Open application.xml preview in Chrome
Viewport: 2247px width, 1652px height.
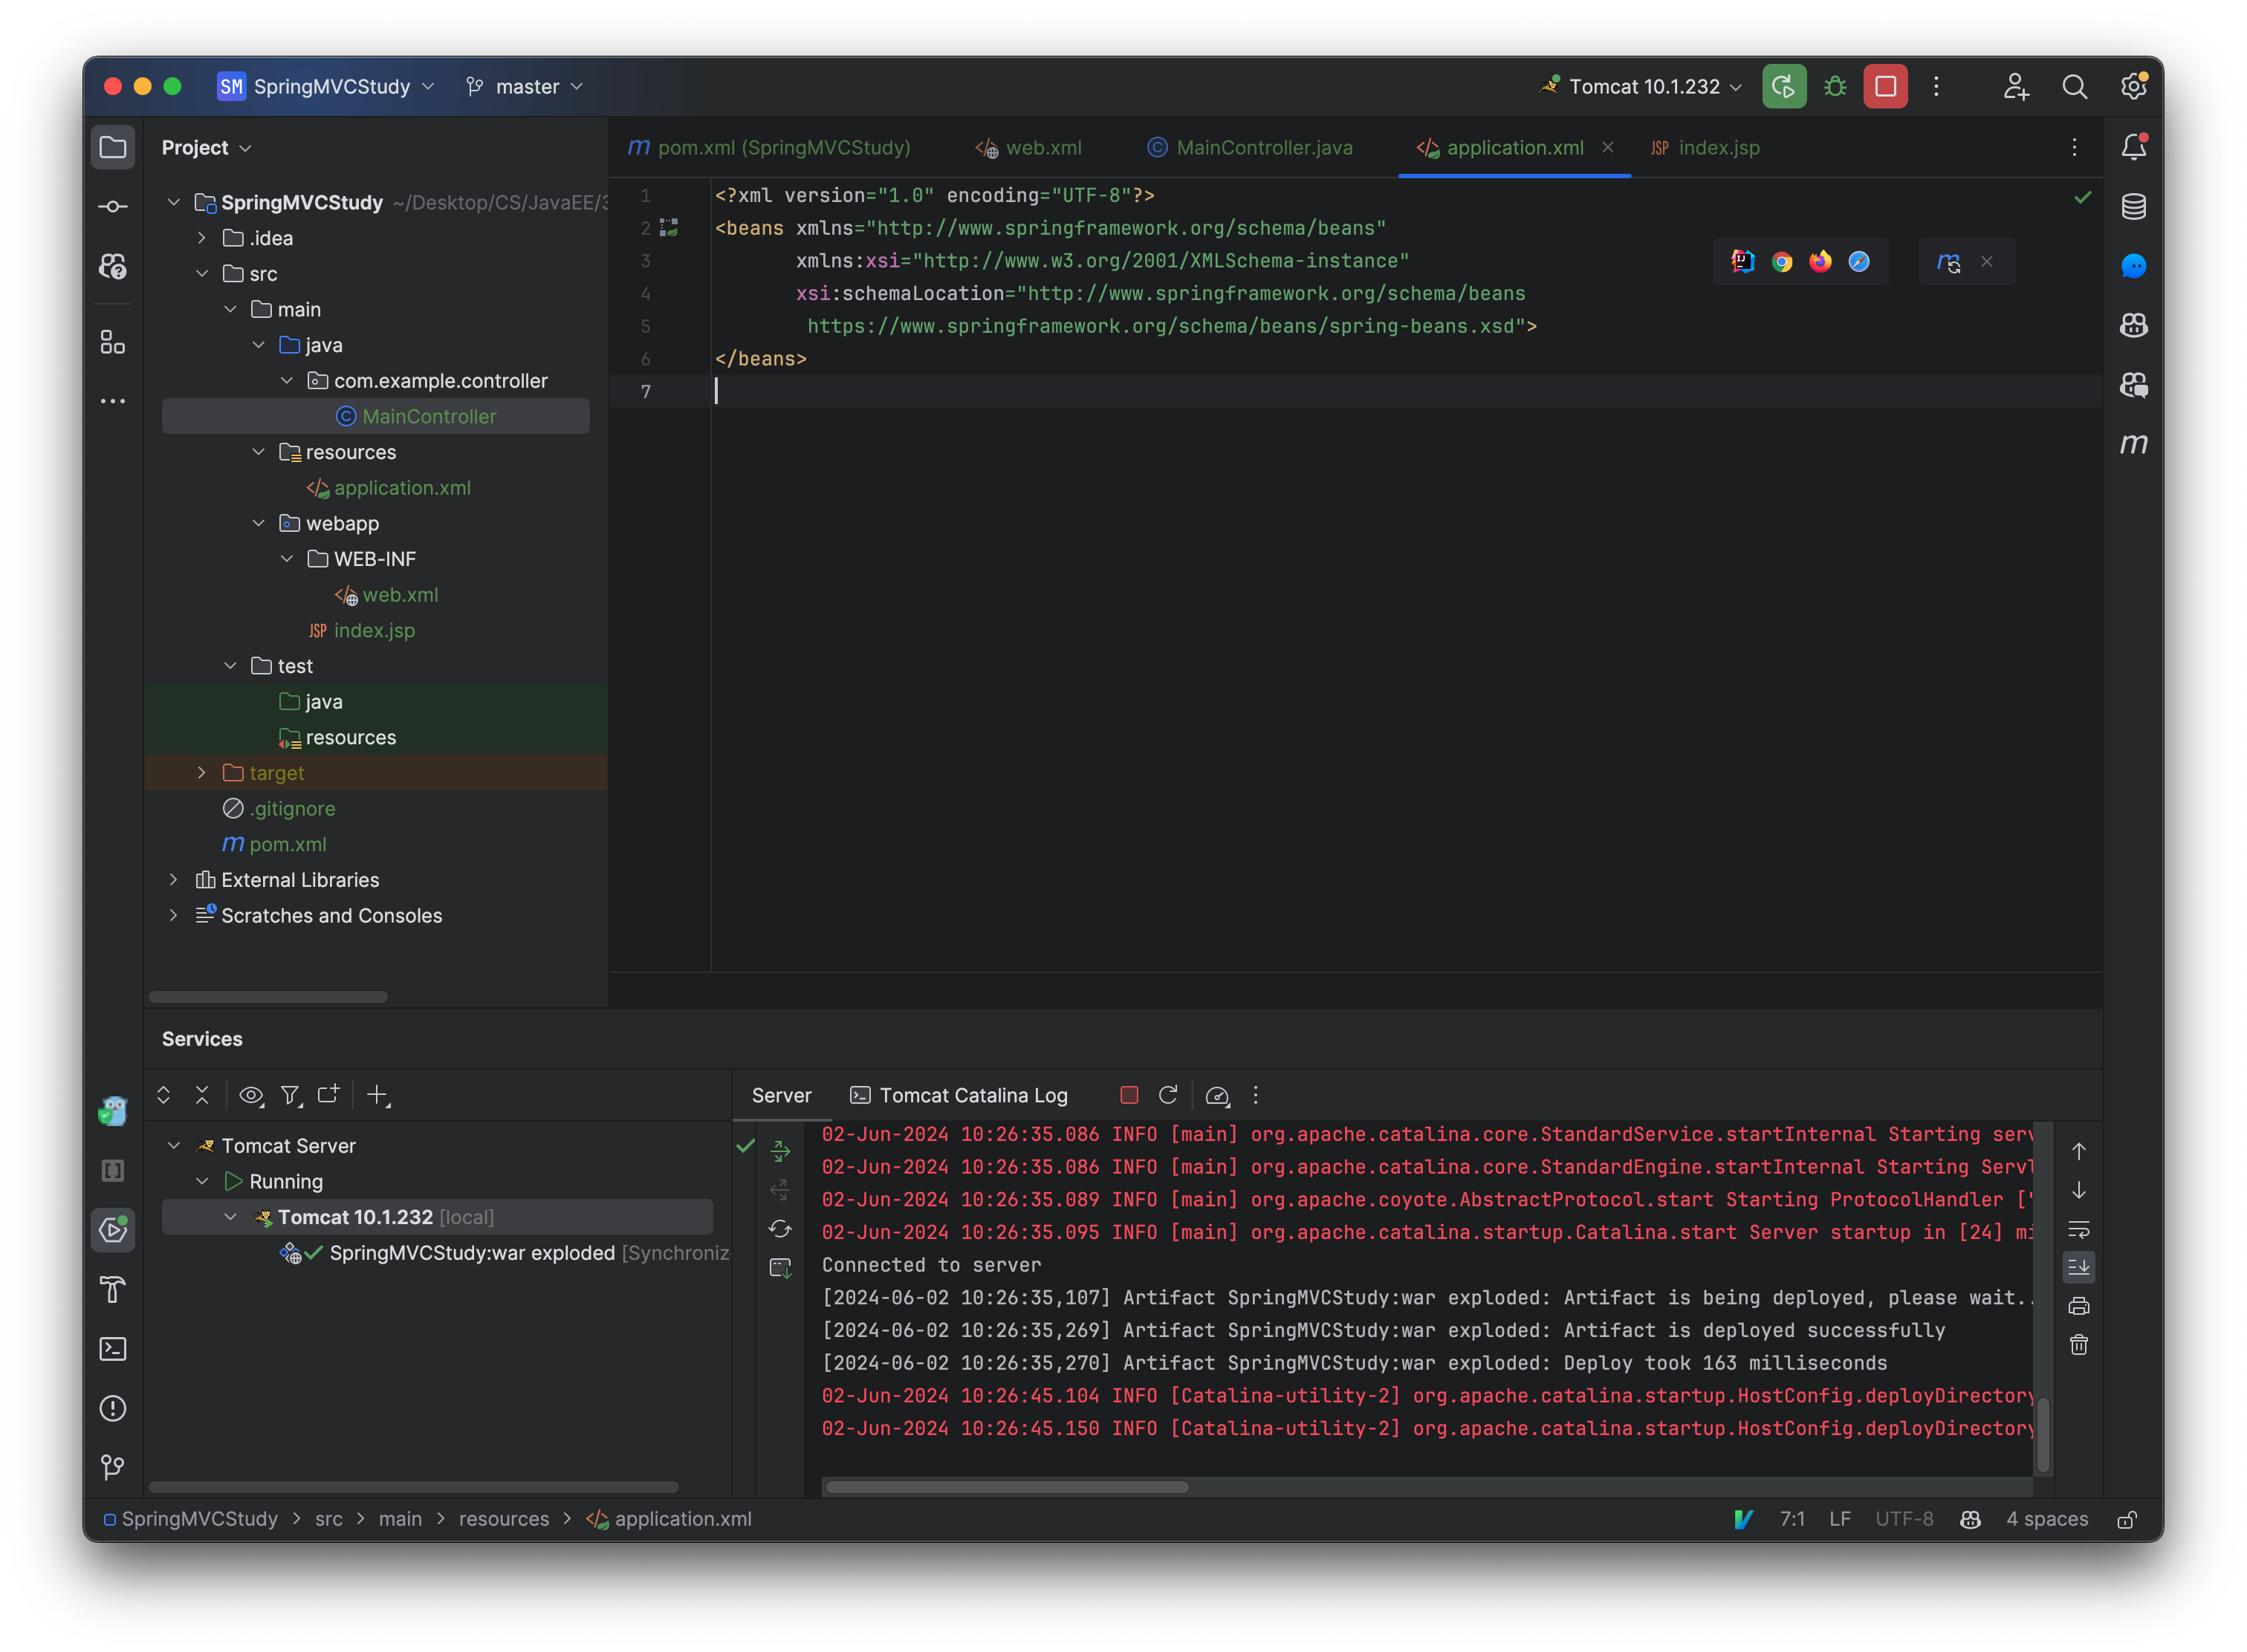1781,261
